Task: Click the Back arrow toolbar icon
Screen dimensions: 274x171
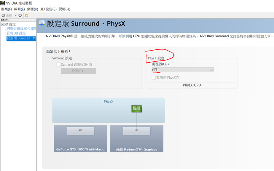Action: coord(3,15)
